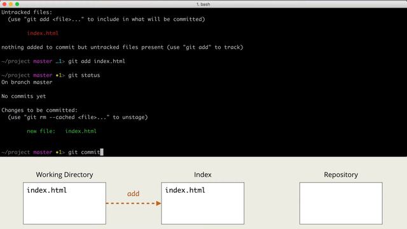The width and height of the screenshot is (407, 229).
Task: Click the 'nothing added to commit' message line
Action: coord(122,47)
